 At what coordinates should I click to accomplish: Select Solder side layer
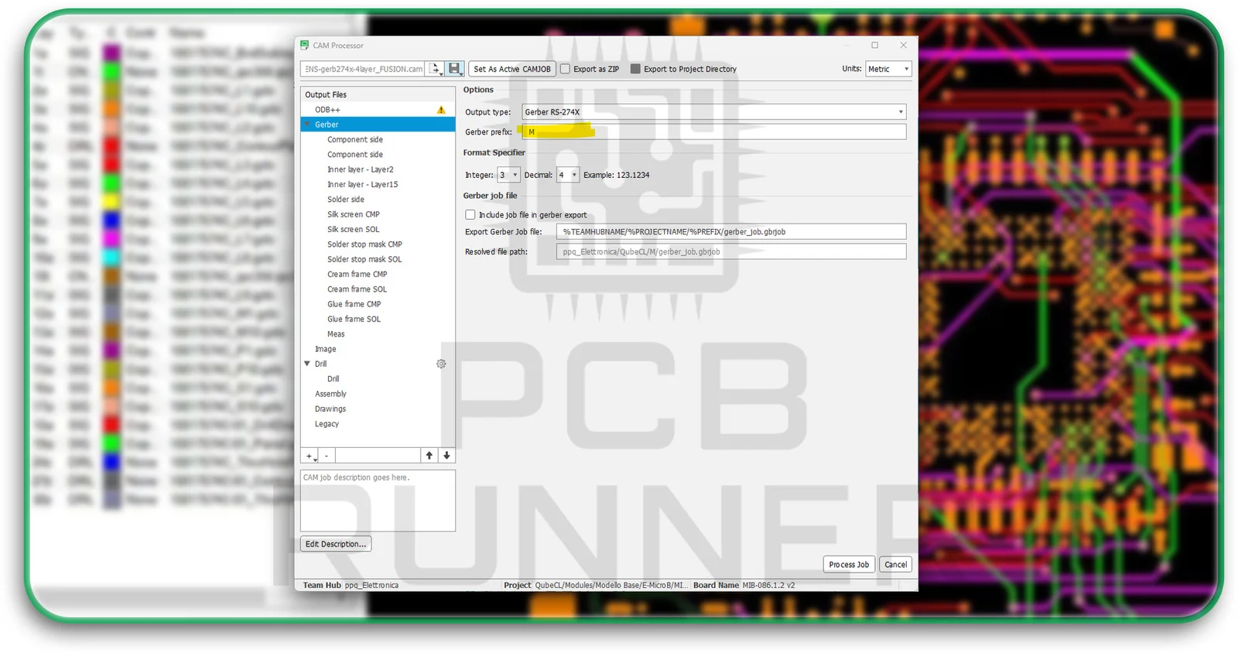pyautogui.click(x=346, y=200)
